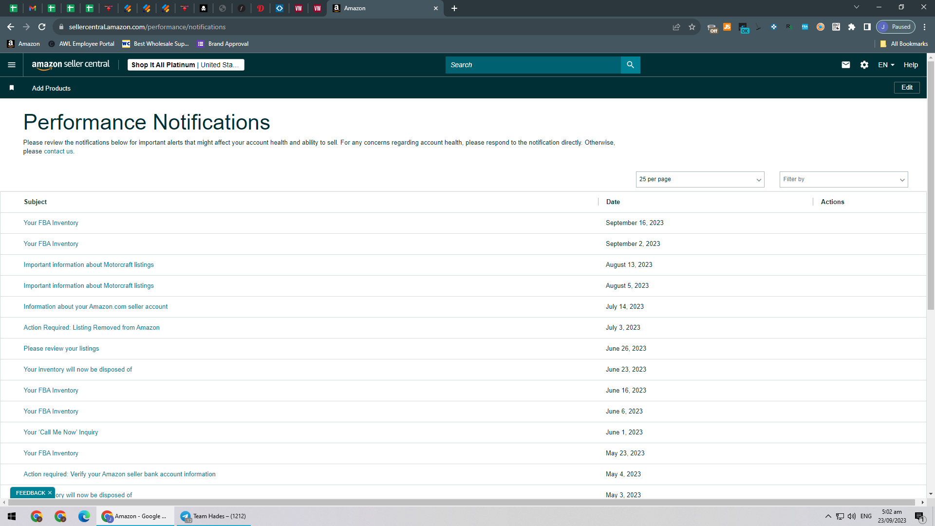Open Team Hades Telegram from taskbar
Screen dimensions: 935x526
tap(214, 516)
